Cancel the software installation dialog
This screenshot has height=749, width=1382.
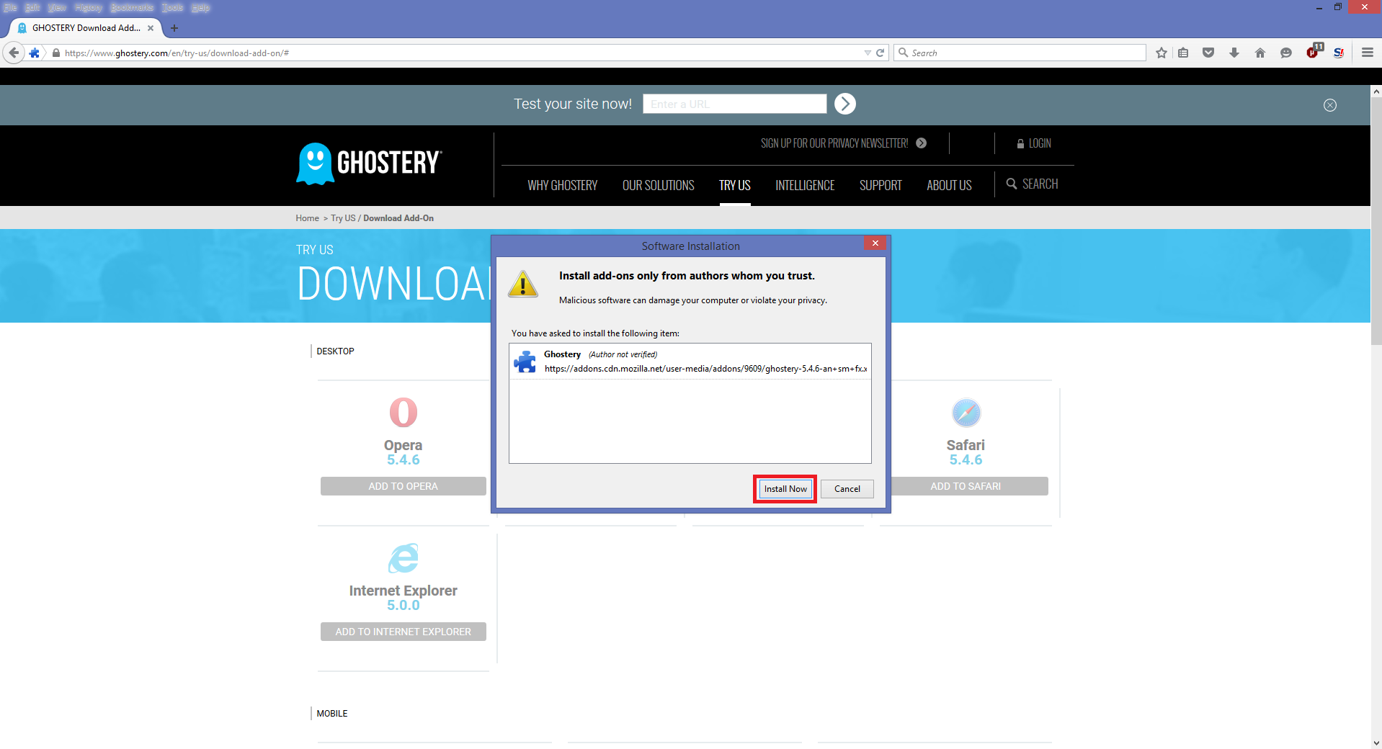[x=847, y=489]
